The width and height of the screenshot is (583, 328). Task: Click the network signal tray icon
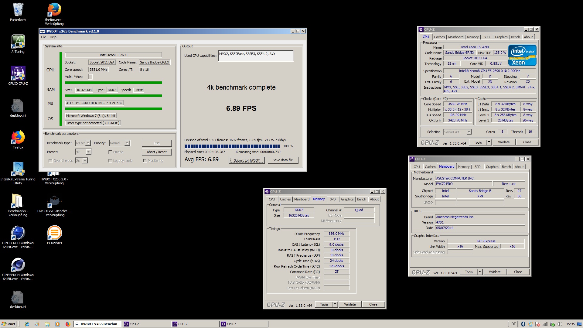click(x=545, y=324)
